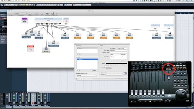This screenshot has height=109, width=194.
Task: Open the Who may connect to me dropdown
Action: 86,76
